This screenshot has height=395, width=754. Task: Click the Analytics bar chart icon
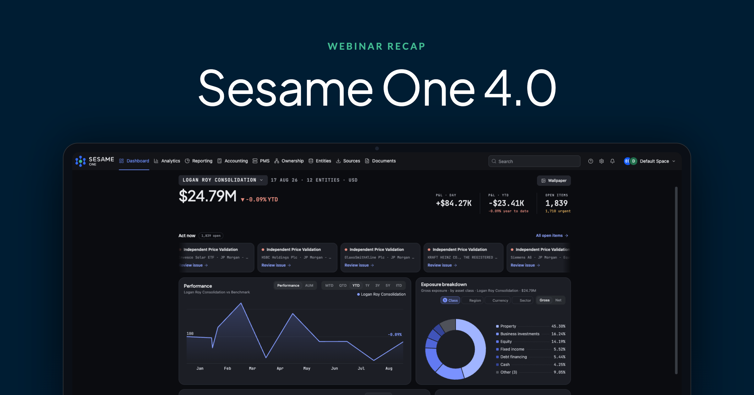tap(156, 161)
